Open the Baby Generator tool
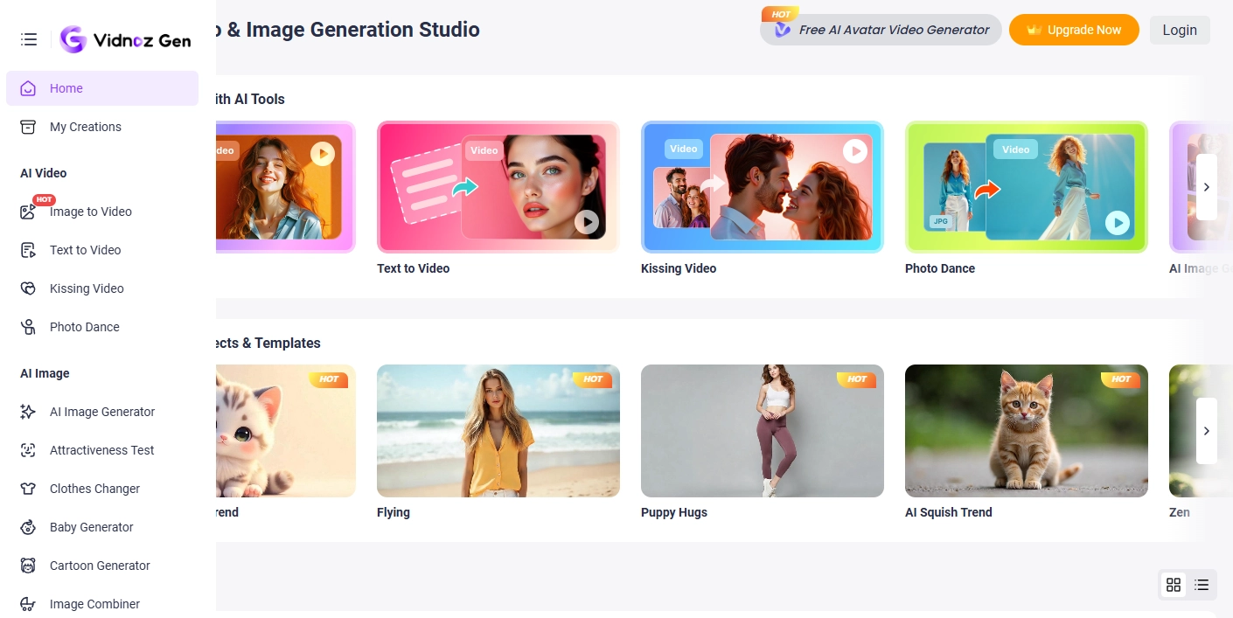This screenshot has height=618, width=1233. [91, 527]
